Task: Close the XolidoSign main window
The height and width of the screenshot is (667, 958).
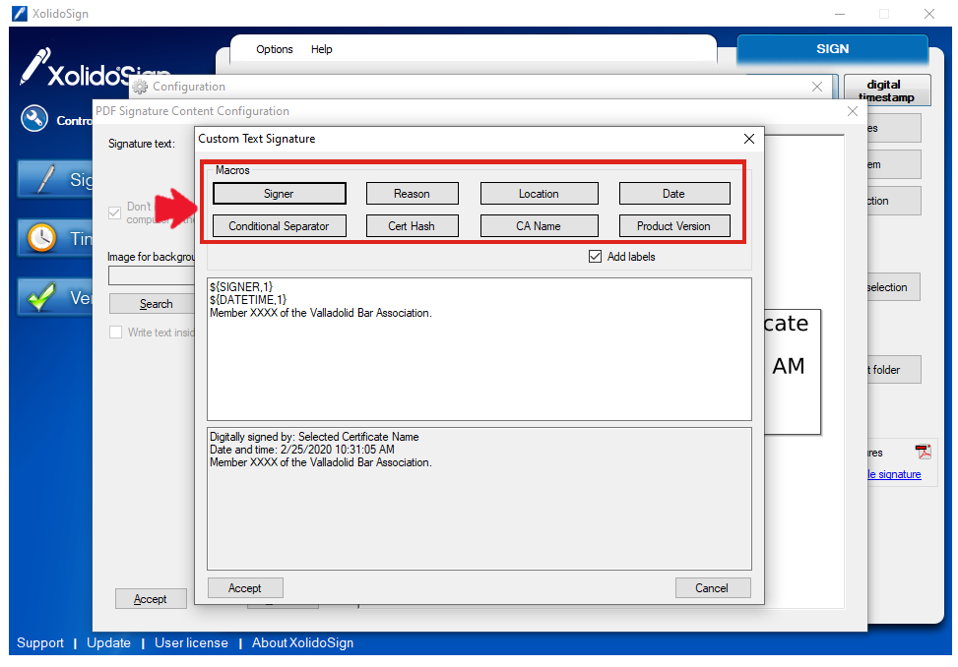Action: point(929,14)
